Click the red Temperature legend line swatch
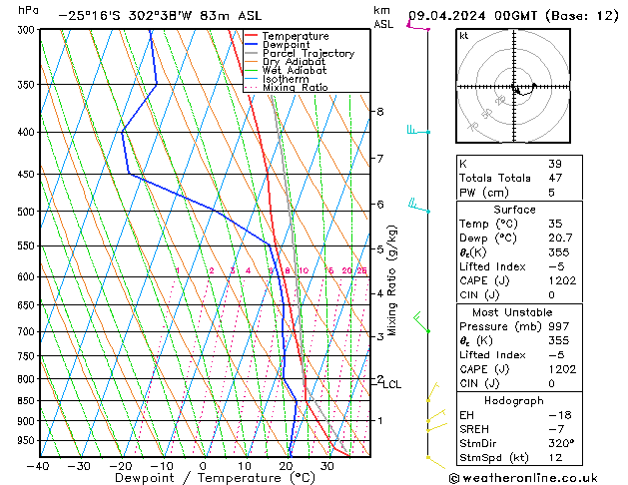 [x=251, y=35]
